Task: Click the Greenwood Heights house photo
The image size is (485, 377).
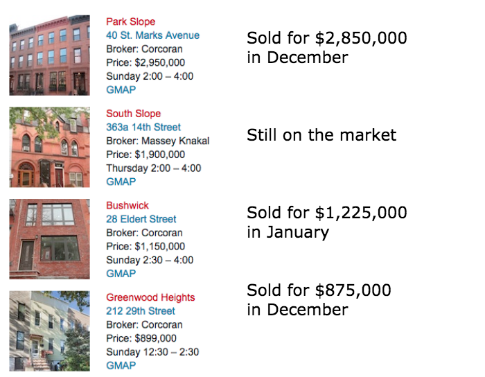Action: coord(49,331)
